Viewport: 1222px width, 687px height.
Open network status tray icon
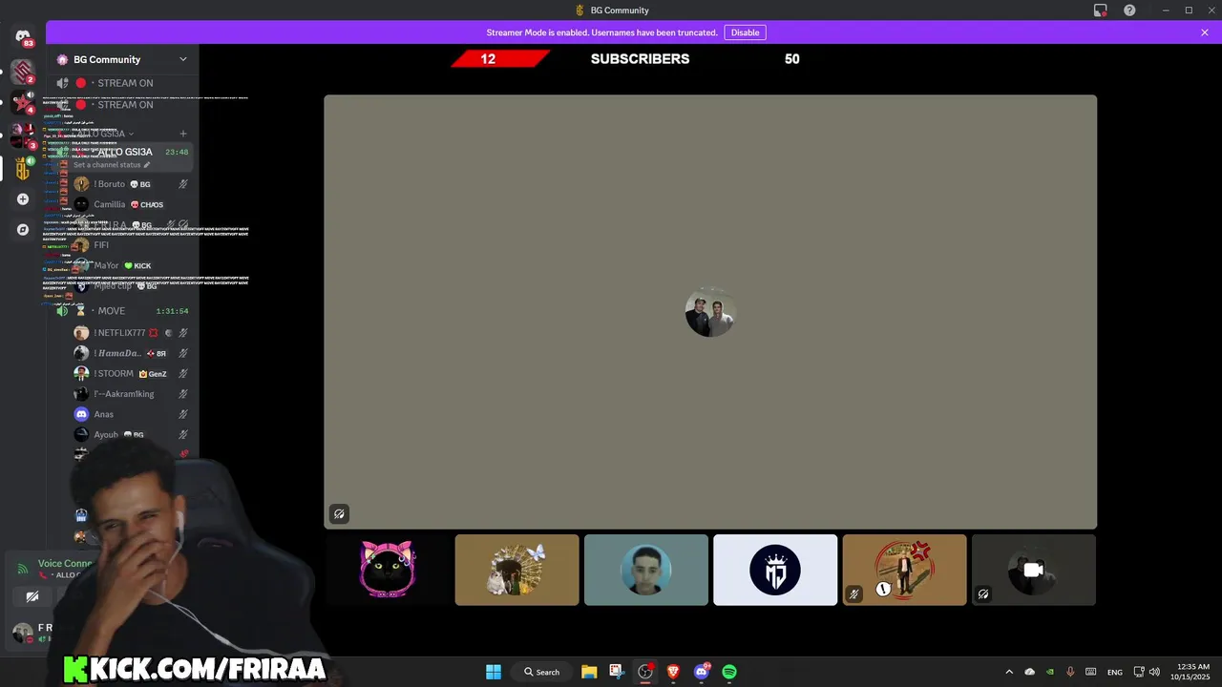(x=1139, y=672)
